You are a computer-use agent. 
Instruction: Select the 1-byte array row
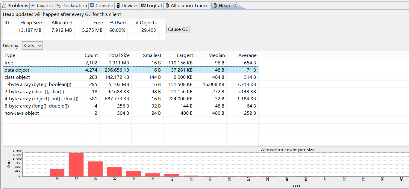coord(131,84)
